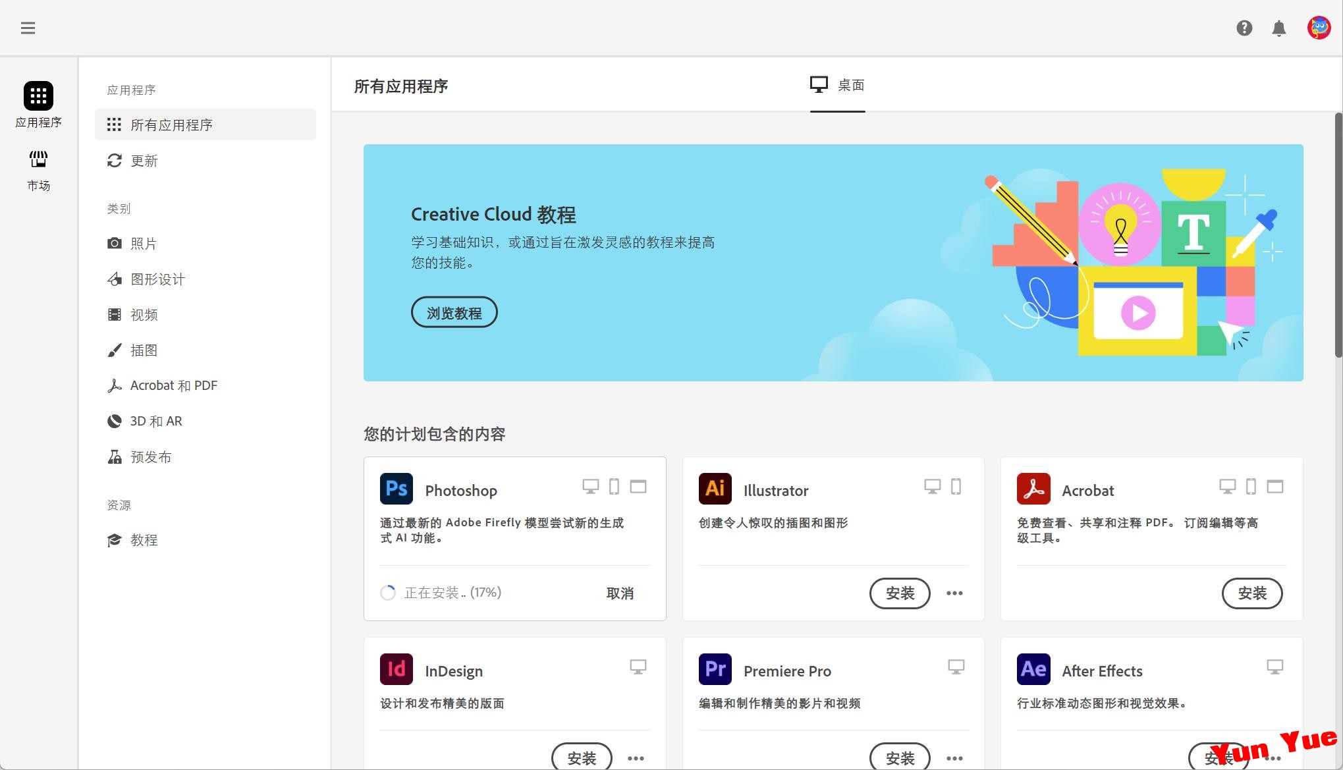The width and height of the screenshot is (1343, 770).
Task: Click the 浏览教程 button
Action: click(454, 312)
